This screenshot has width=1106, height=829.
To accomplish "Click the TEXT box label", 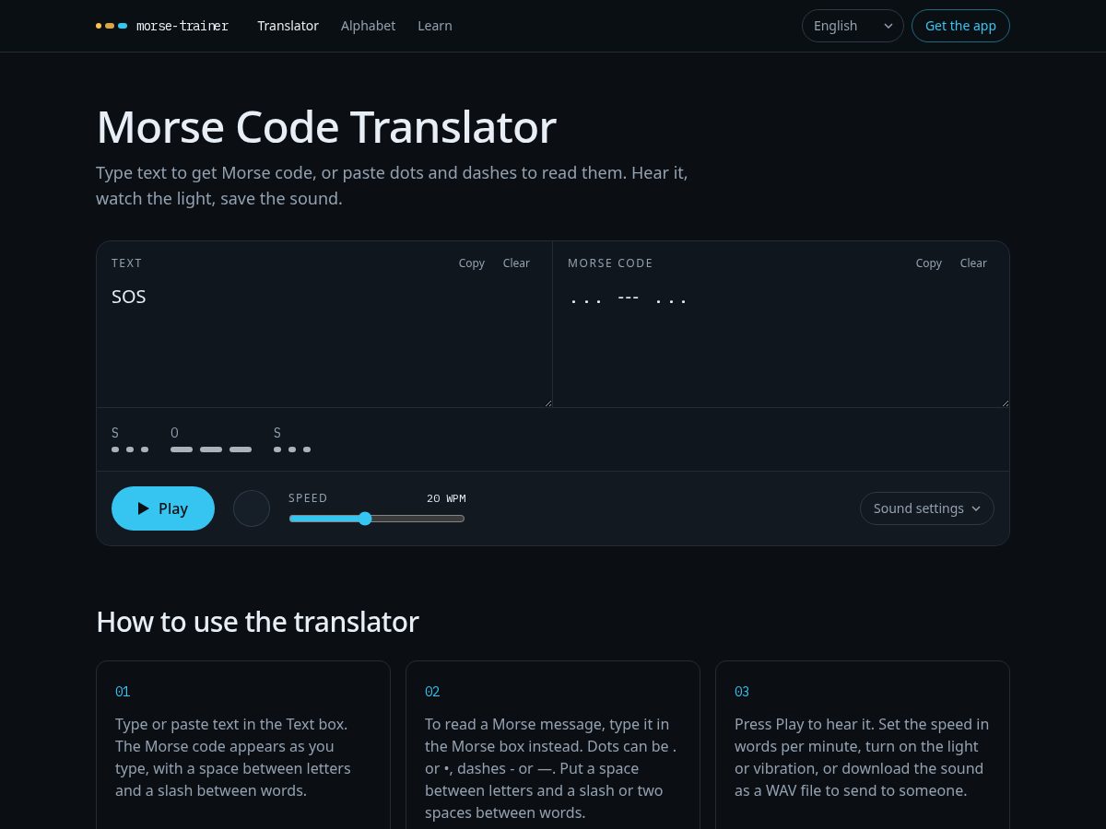I will (127, 263).
